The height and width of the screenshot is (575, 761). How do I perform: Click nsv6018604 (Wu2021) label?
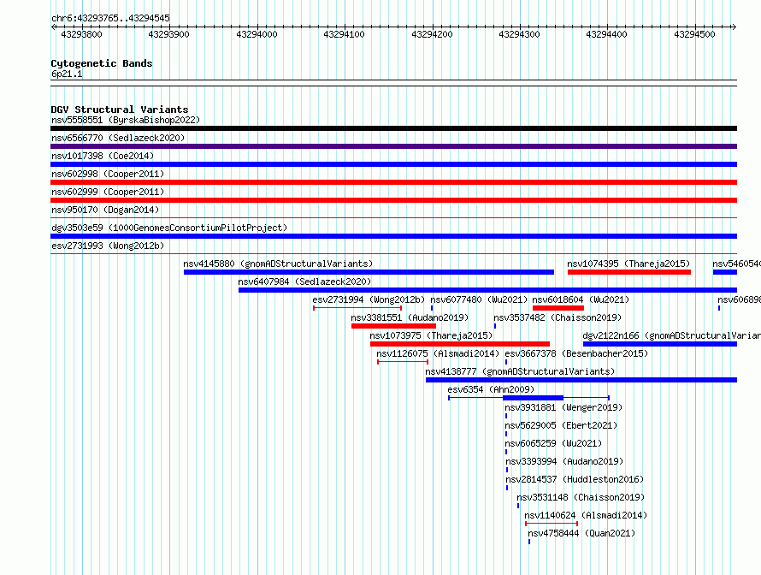coord(581,299)
